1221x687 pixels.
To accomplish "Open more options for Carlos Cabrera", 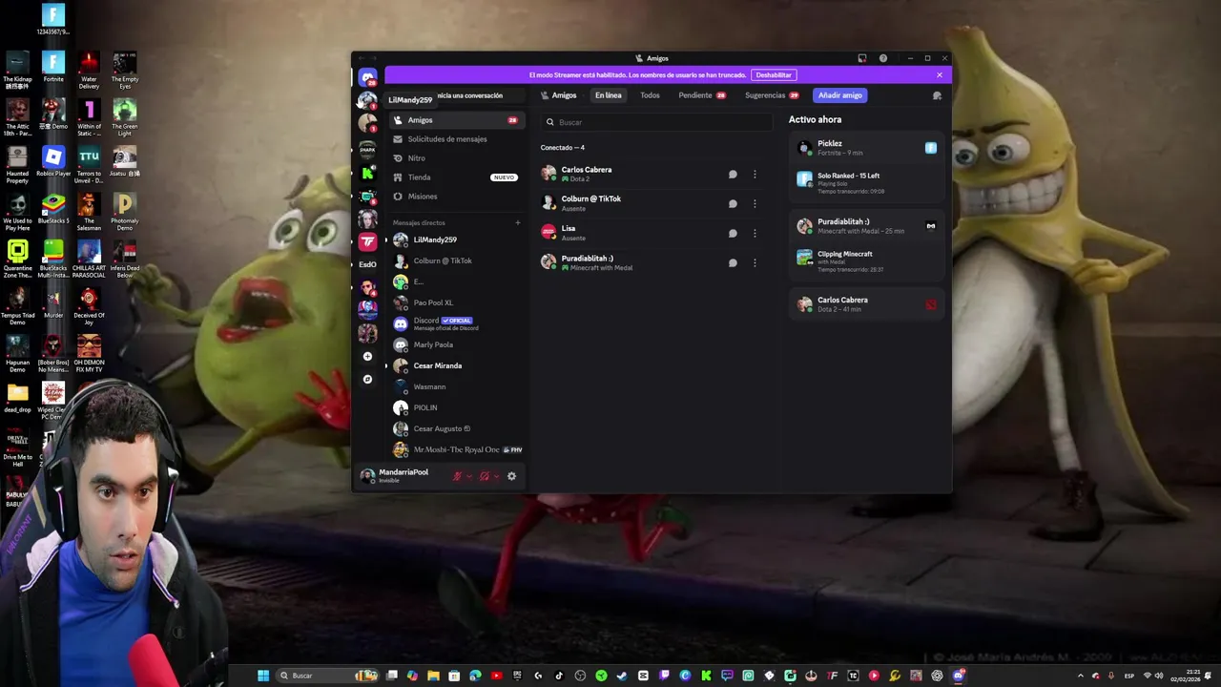I will (755, 175).
